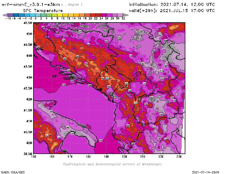Click the legend swatch between 20 and 22

tap(93, 15)
